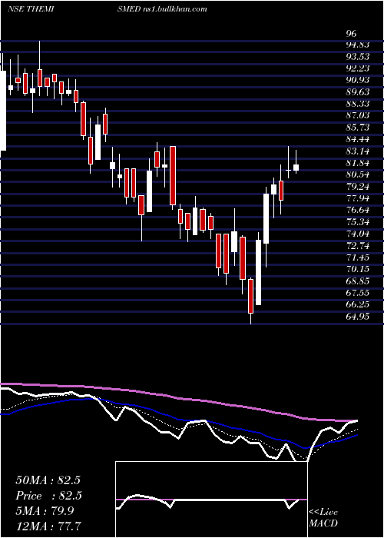The image size is (384, 538).
Task: Click the 74.04 price level label
Action: (x=358, y=234)
